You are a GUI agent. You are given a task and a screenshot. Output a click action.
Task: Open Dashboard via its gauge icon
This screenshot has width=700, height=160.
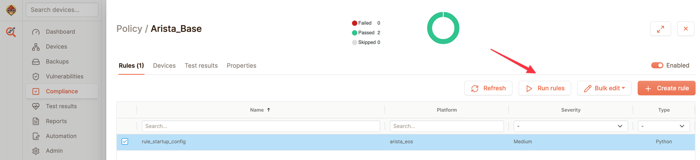36,32
